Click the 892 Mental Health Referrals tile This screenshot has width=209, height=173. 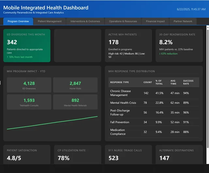(75, 102)
